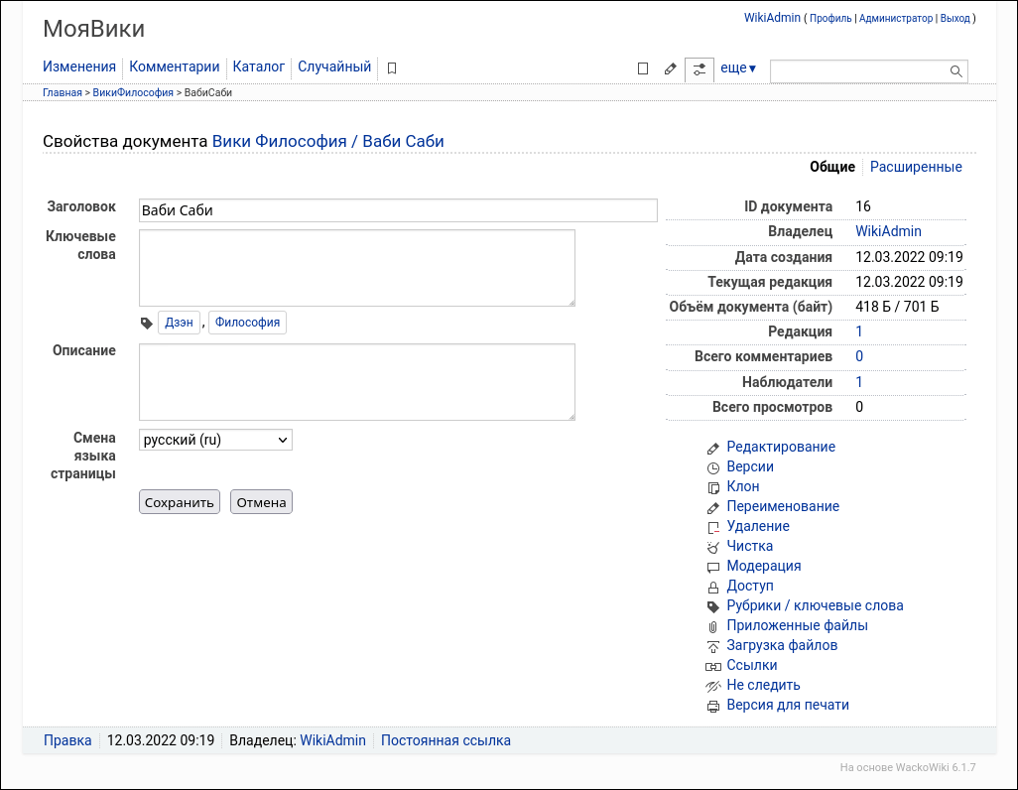The width and height of the screenshot is (1018, 790).
Task: Expand the еще dropdown menu
Action: 738,68
